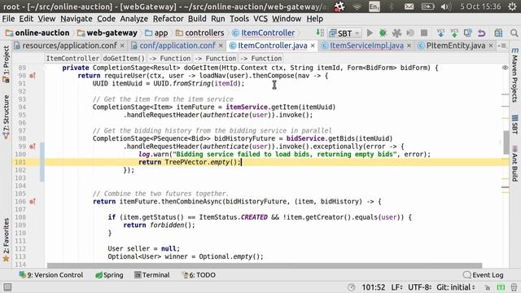The image size is (521, 293).
Task: Open the Maven Projects side panel
Action: click(x=514, y=76)
